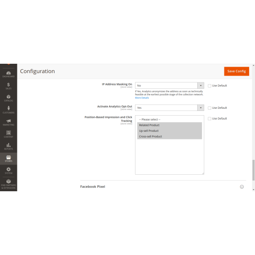Check Use Default for Position-Based Tracking

coord(210,119)
